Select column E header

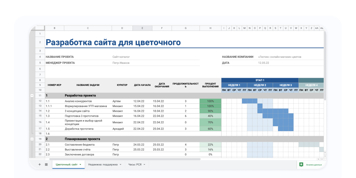click(142, 28)
